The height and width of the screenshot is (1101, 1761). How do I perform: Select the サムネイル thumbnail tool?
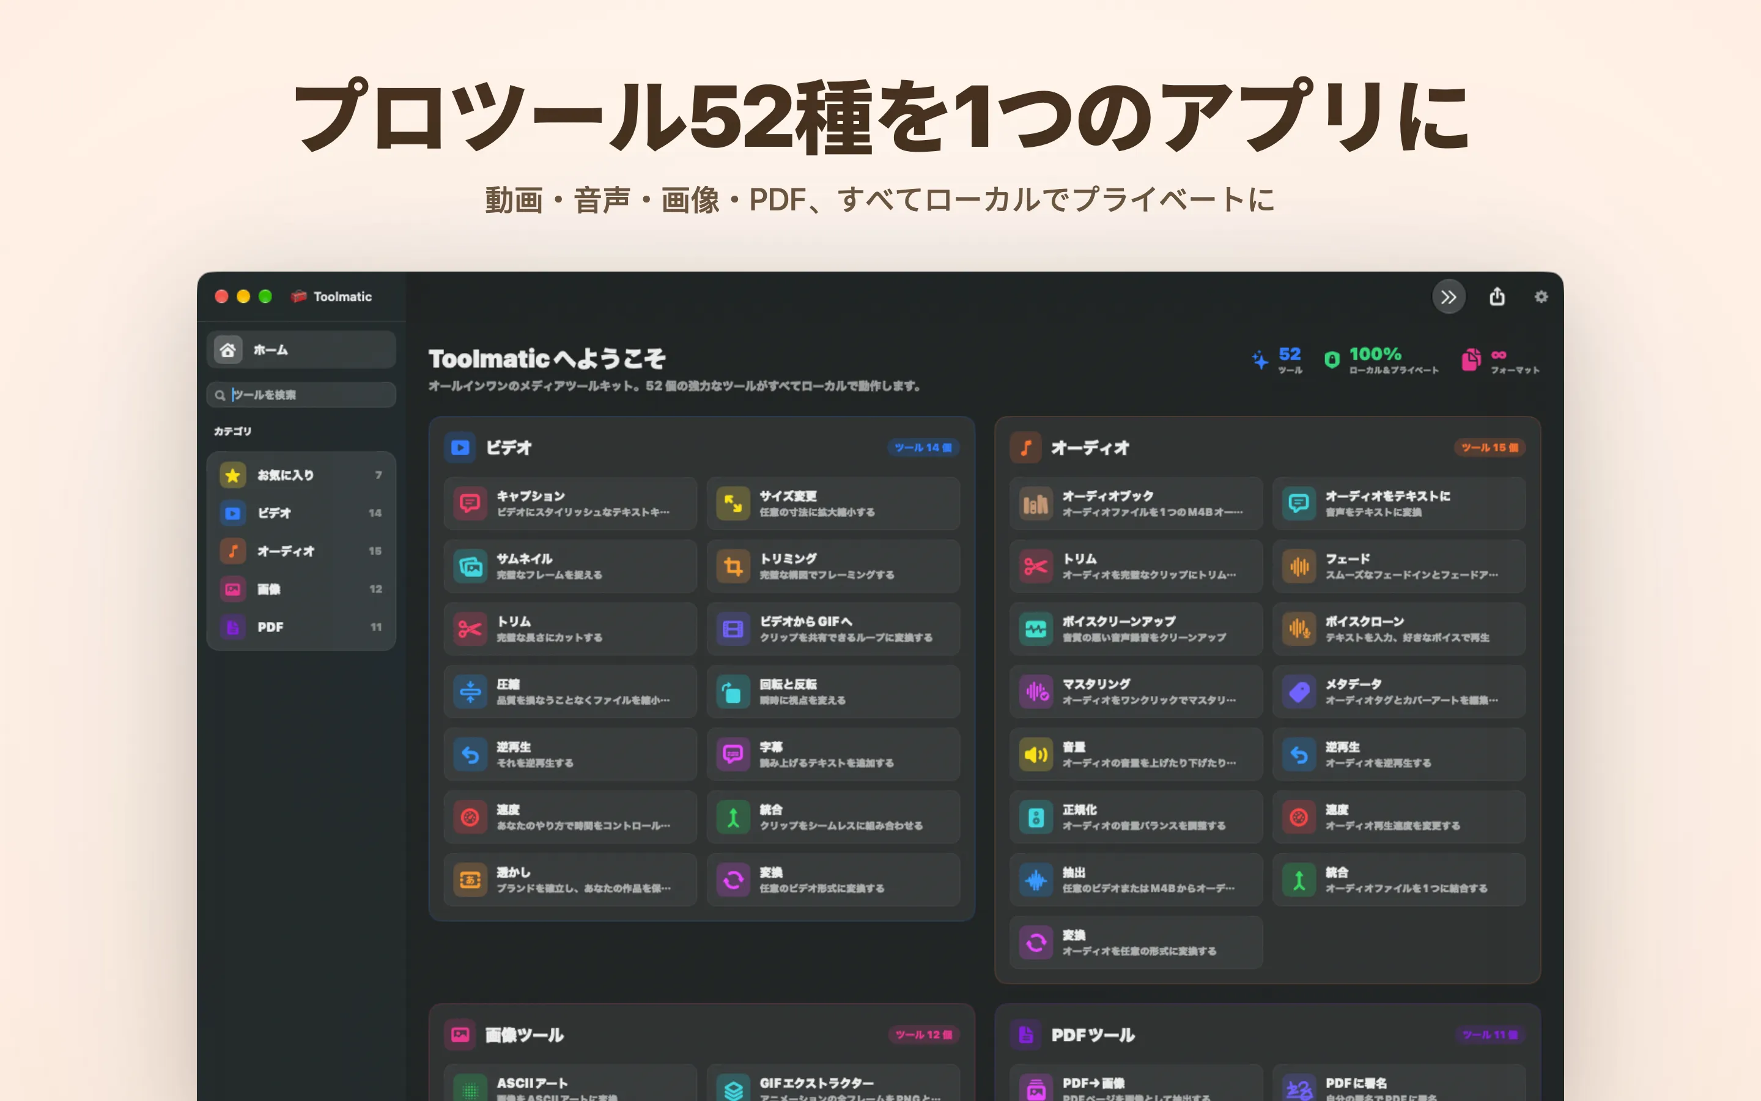(570, 566)
